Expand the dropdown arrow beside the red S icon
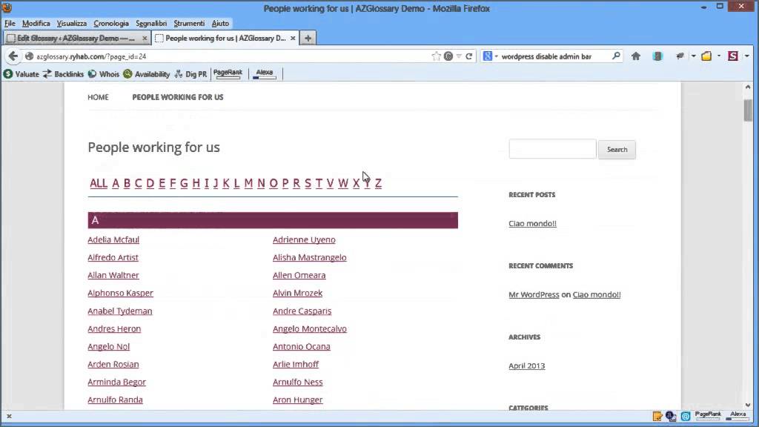 746,56
